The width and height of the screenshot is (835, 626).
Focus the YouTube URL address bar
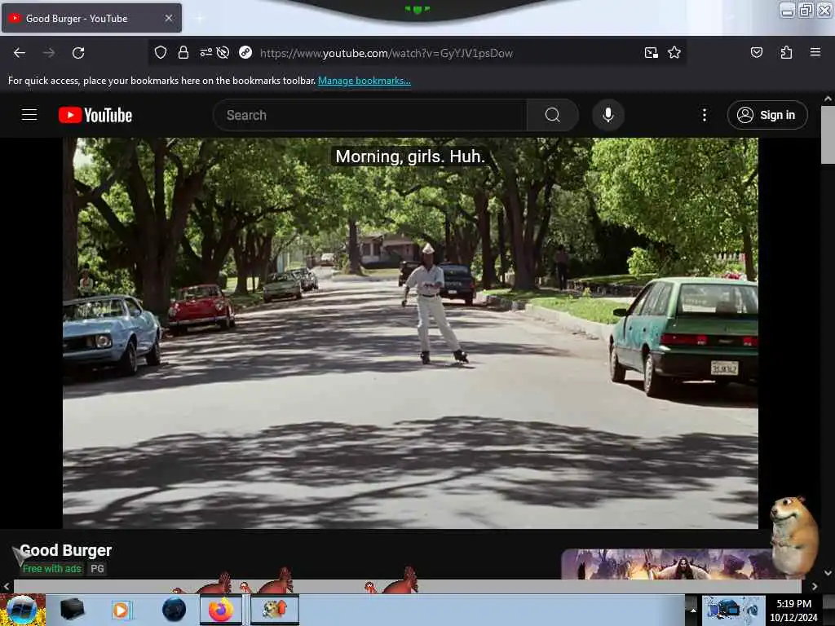pos(386,53)
